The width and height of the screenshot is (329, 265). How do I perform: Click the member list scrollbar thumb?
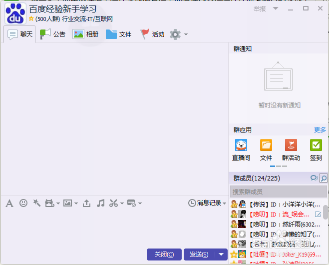[326, 212]
